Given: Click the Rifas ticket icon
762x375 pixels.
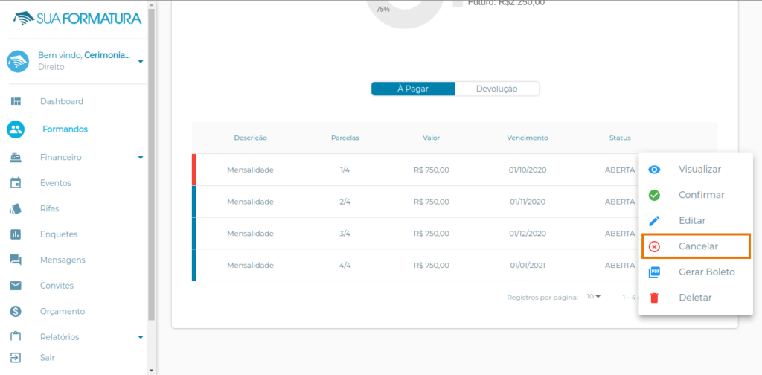Looking at the screenshot, I should tap(16, 209).
